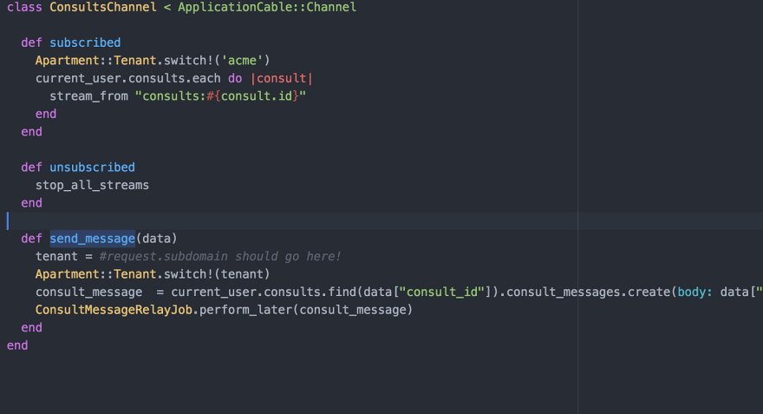Screen dimensions: 763x414
Task: Click the 'acme' string literal
Action: tap(242, 61)
